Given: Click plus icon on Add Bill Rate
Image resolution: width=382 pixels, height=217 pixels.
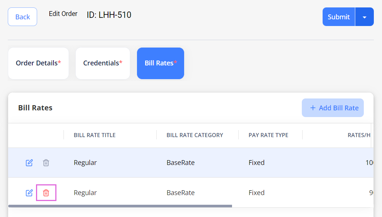Looking at the screenshot, I should pos(313,108).
